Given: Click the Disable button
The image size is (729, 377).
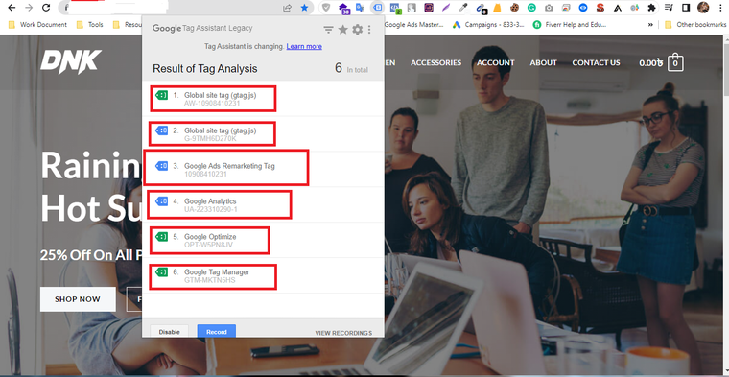Looking at the screenshot, I should pos(169,332).
